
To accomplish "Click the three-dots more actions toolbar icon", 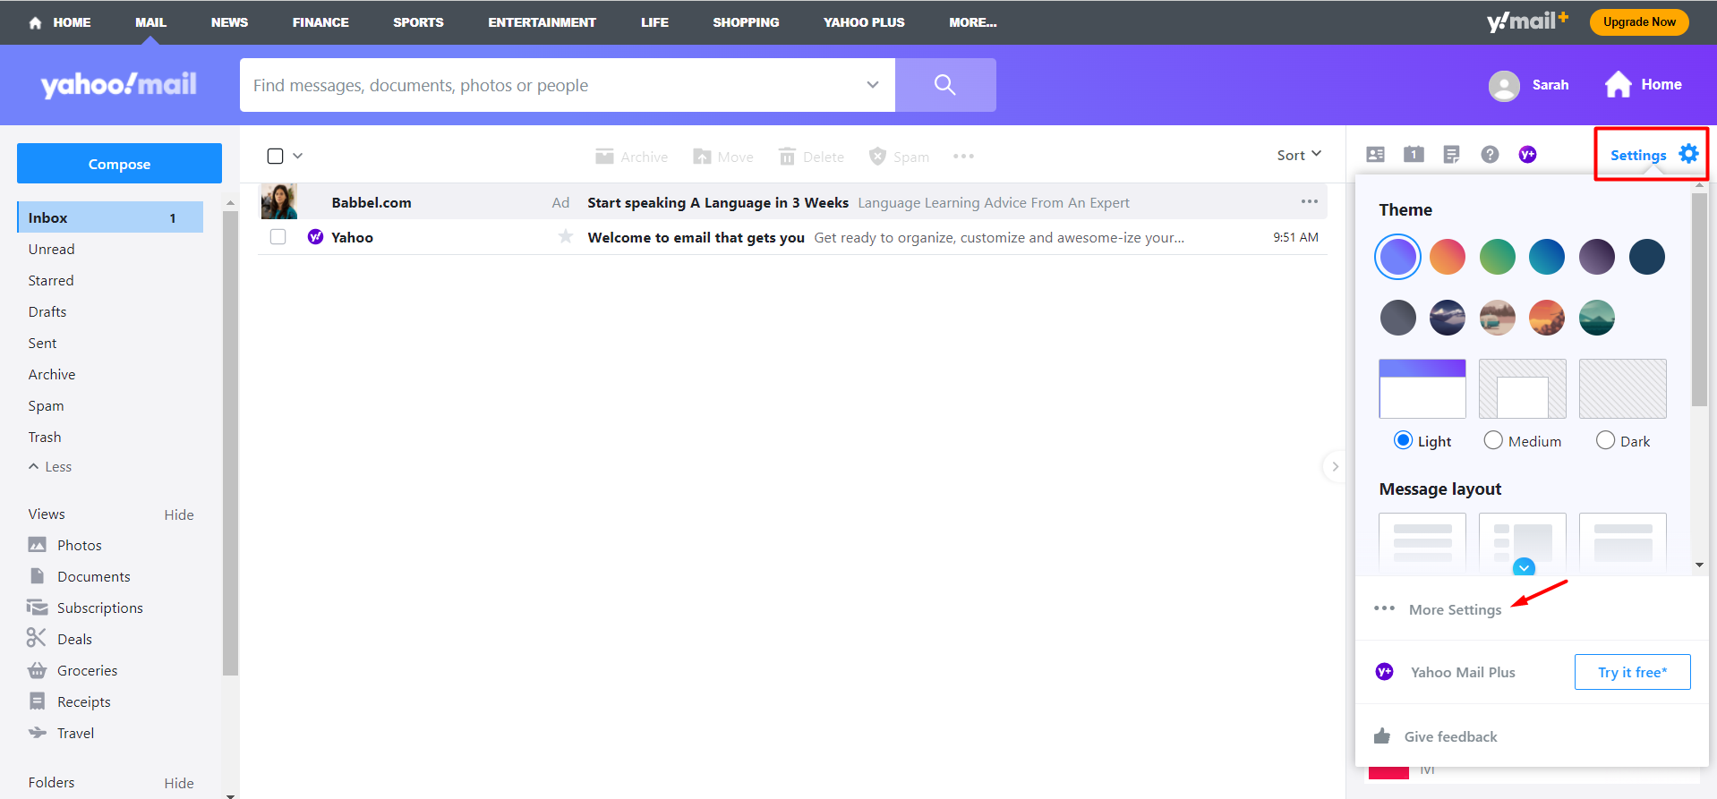I will (963, 157).
